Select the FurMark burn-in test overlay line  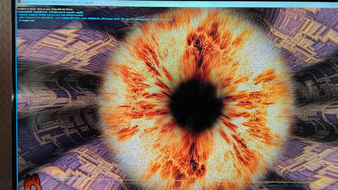click(45, 9)
